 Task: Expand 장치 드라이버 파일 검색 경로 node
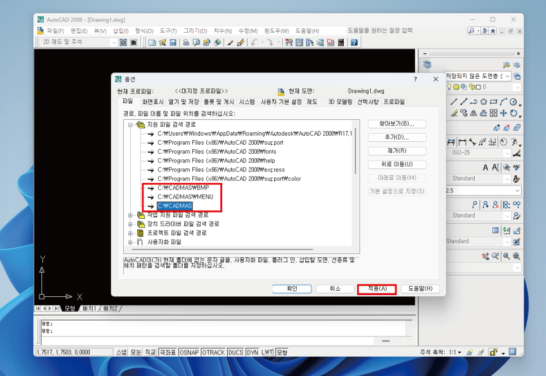pos(130,224)
